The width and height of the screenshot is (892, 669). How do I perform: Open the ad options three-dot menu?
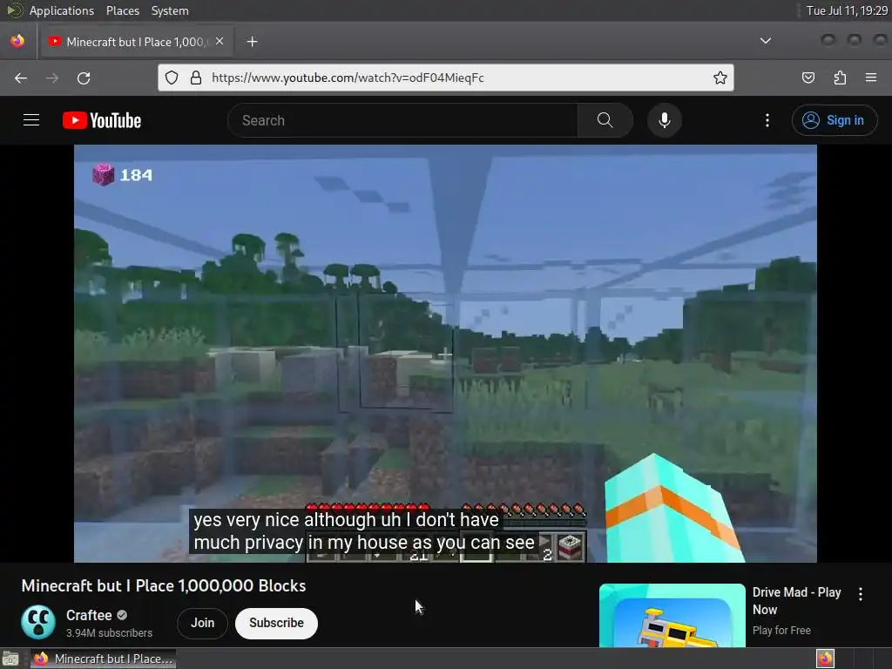pyautogui.click(x=860, y=594)
